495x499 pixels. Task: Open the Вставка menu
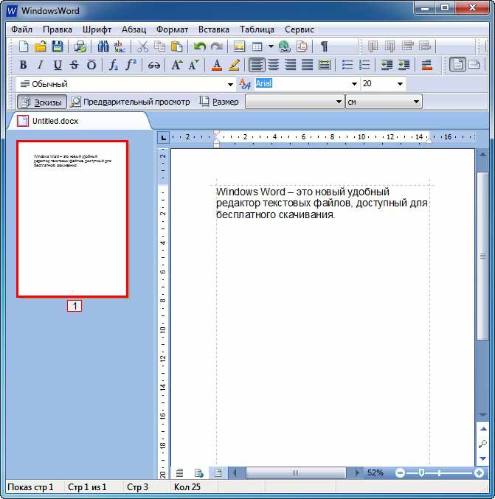coord(214,29)
